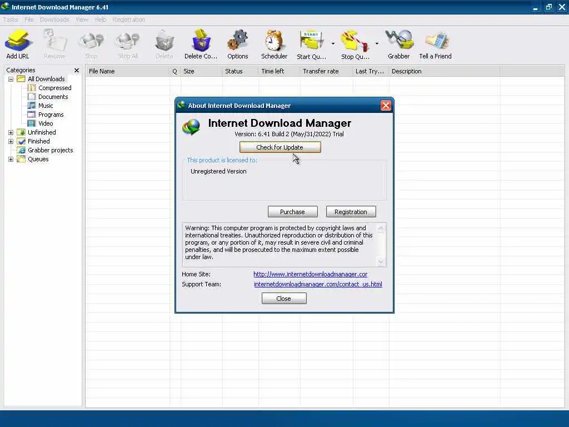This screenshot has height=427, width=569.
Task: Collapse the All Downloads tree node
Action: point(11,79)
